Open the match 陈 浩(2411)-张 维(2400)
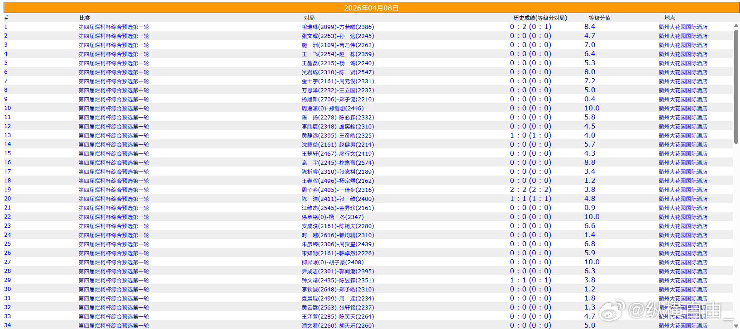 coord(338,199)
